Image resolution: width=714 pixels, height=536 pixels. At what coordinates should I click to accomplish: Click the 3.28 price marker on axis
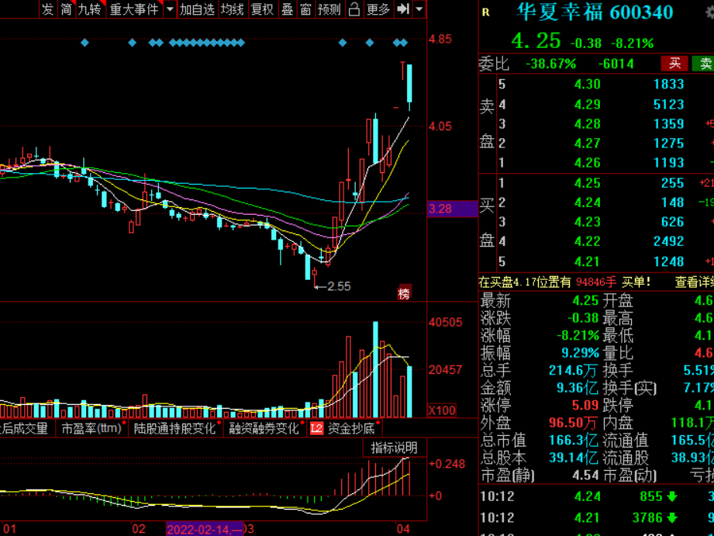[452, 209]
